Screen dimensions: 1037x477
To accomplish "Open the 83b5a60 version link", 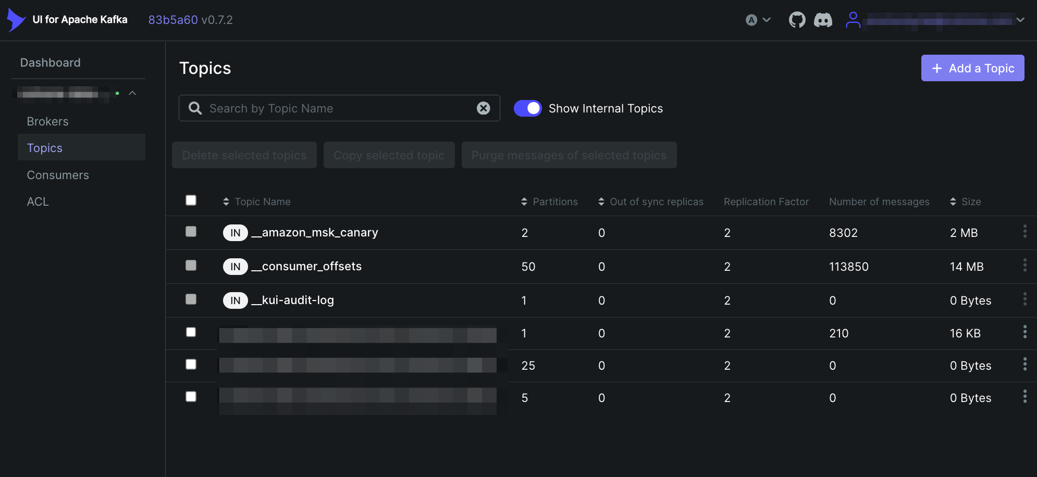I will 172,19.
